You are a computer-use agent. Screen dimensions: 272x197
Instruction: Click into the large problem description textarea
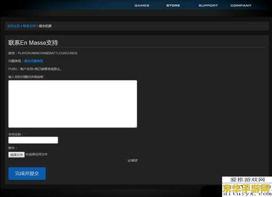[73, 104]
